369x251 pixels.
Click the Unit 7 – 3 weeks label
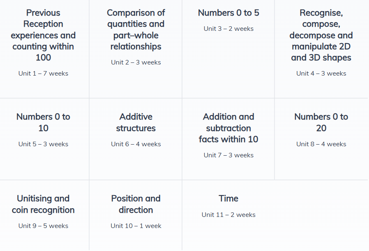click(x=228, y=155)
